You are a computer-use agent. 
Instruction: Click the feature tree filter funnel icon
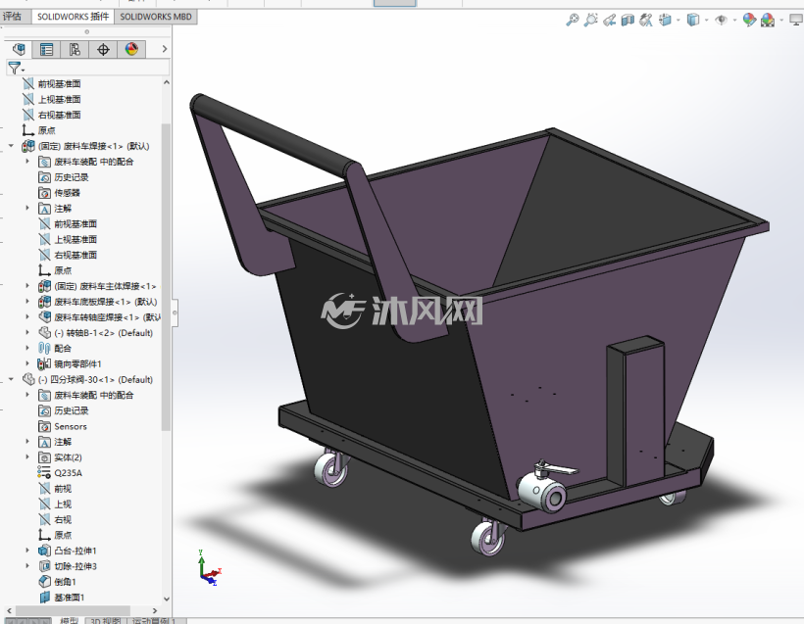click(15, 68)
